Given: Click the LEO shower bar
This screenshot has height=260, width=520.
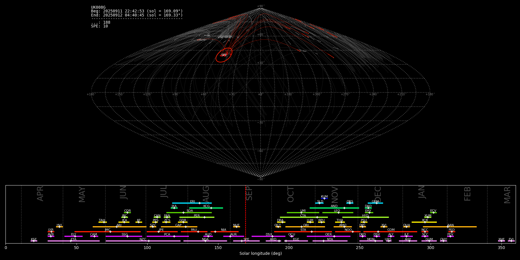Looking at the screenshot, I should point(338,213).
